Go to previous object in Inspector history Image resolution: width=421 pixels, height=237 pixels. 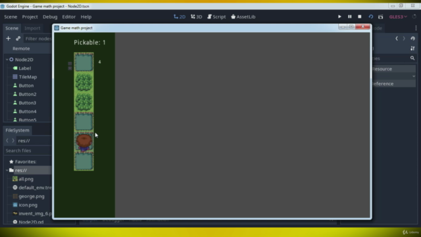pyautogui.click(x=397, y=38)
